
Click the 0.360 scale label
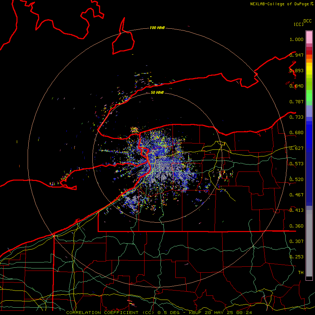[x=296, y=226]
